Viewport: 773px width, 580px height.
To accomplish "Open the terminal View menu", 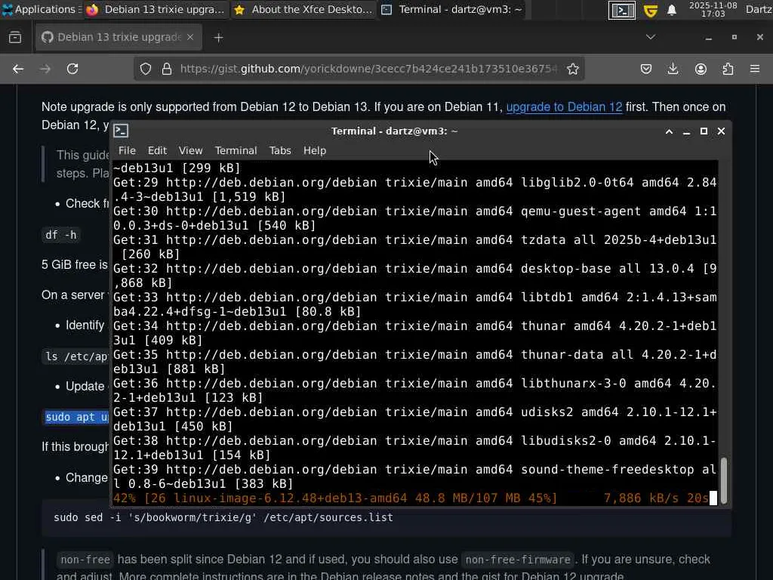I will coord(190,150).
